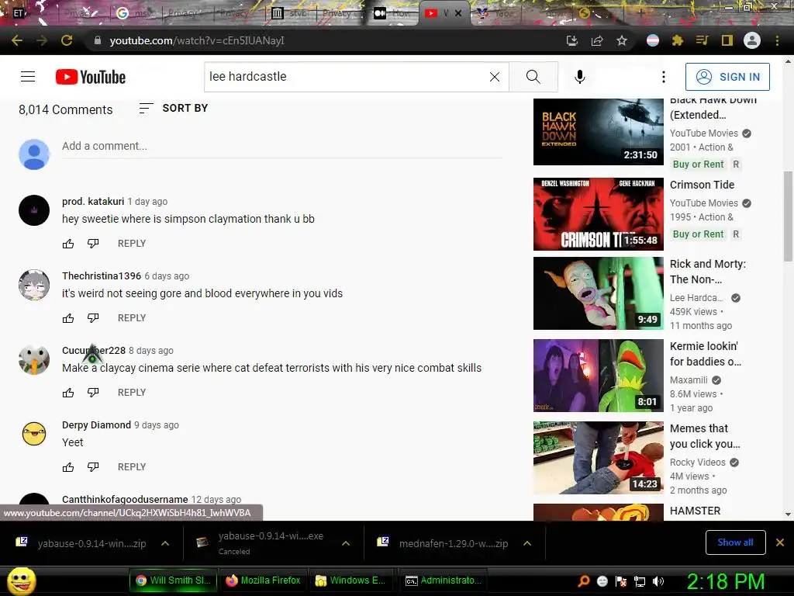Open Crimson Tide video thumbnail
Image resolution: width=794 pixels, height=596 pixels.
(598, 214)
